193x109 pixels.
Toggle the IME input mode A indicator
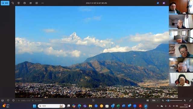[170, 106]
